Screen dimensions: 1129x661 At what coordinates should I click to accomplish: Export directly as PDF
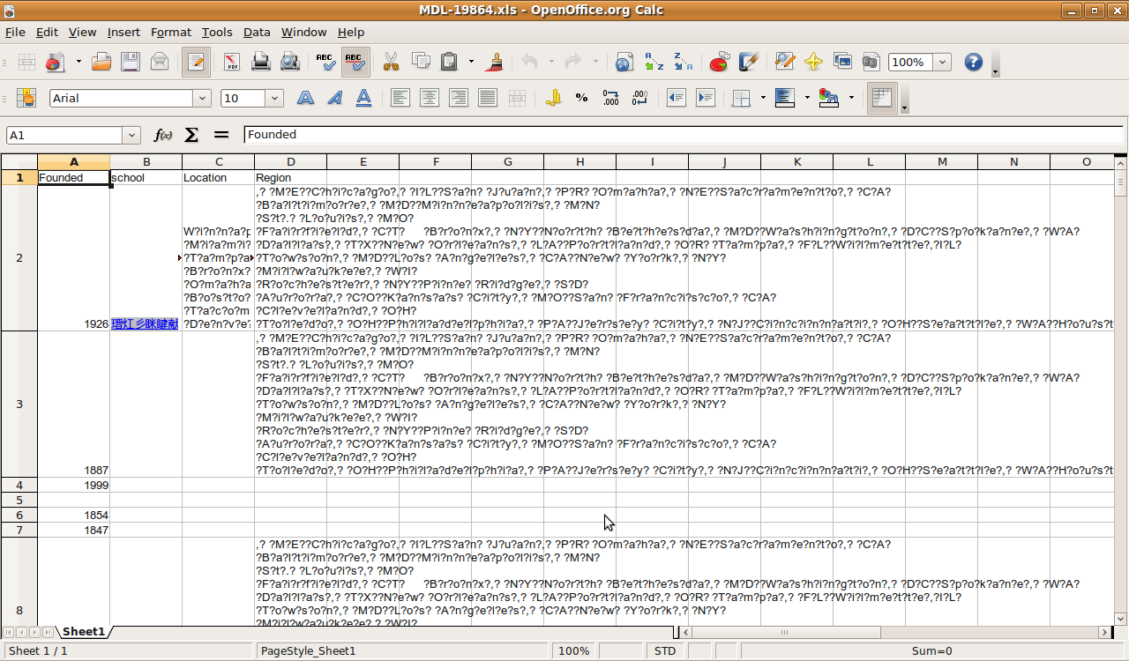click(232, 62)
